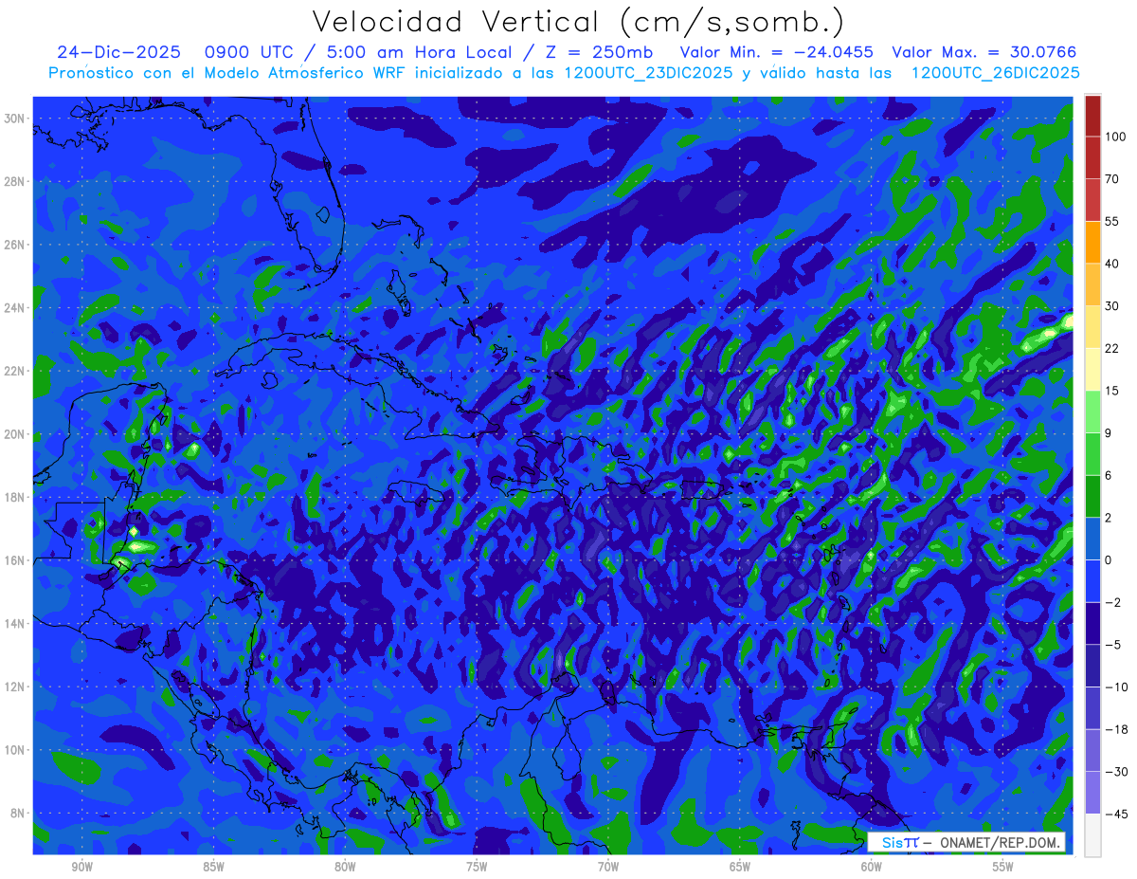The height and width of the screenshot is (879, 1137).
Task: Click 'Valor Min. = -24.0455' value
Action: click(777, 52)
